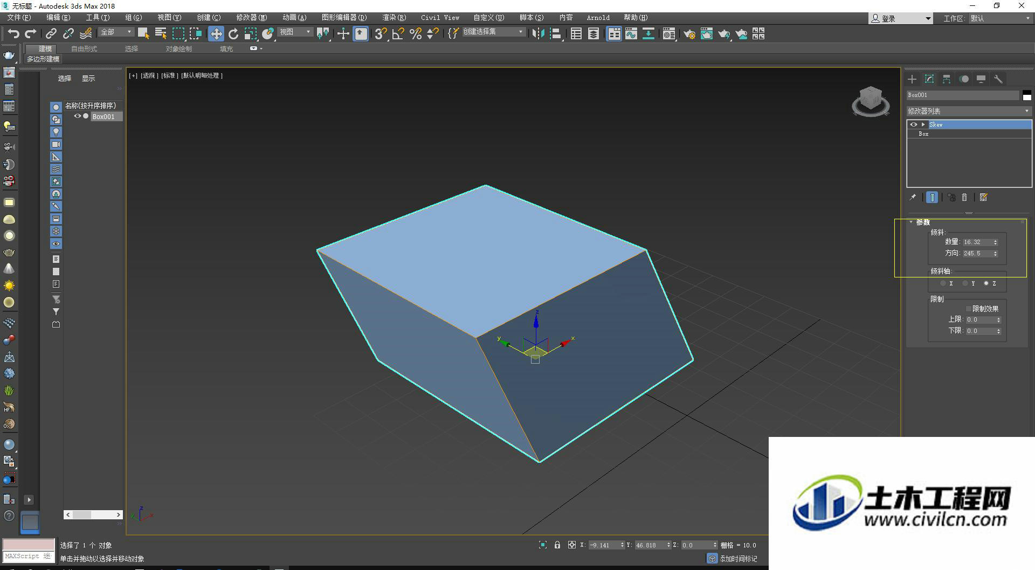Switch to the Hierarchy panel tab
1035x570 pixels.
point(947,79)
